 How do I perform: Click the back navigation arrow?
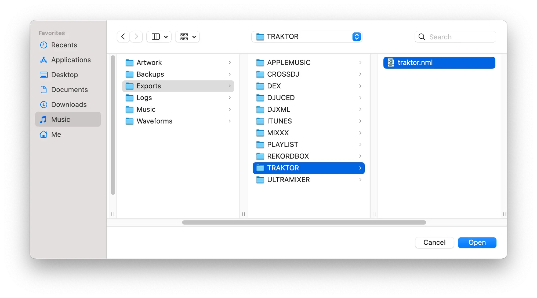123,37
